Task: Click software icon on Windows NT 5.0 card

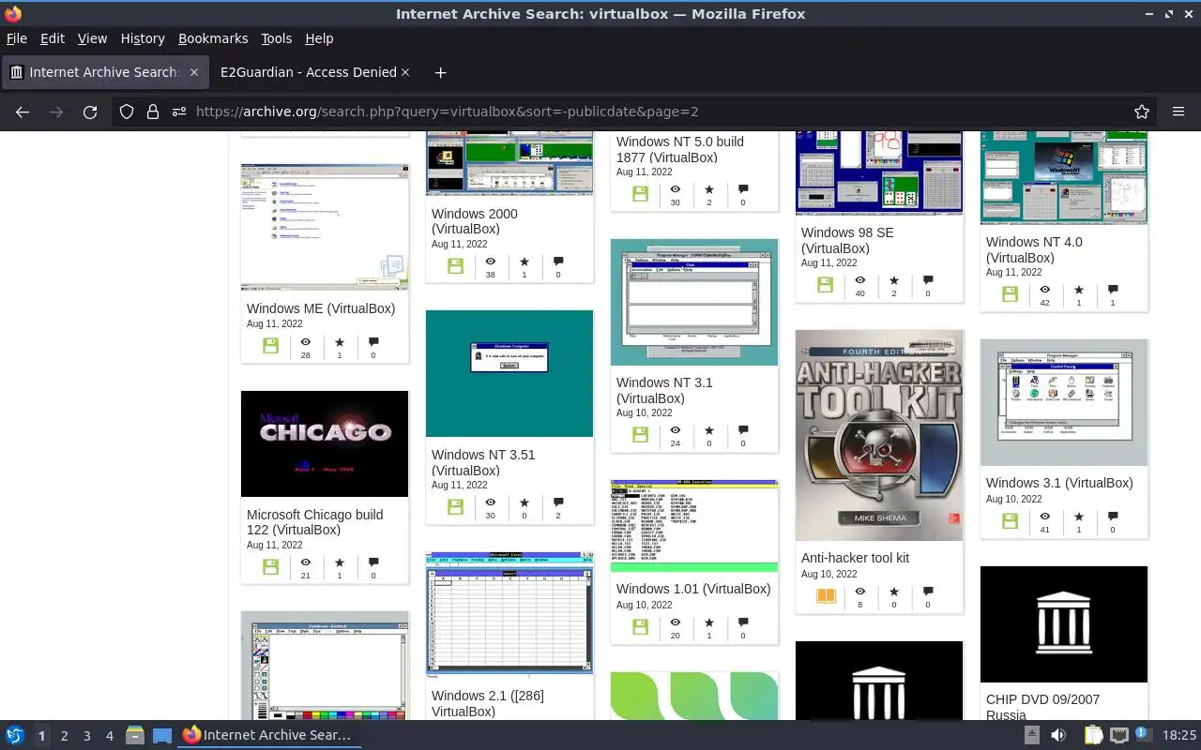Action: (640, 194)
